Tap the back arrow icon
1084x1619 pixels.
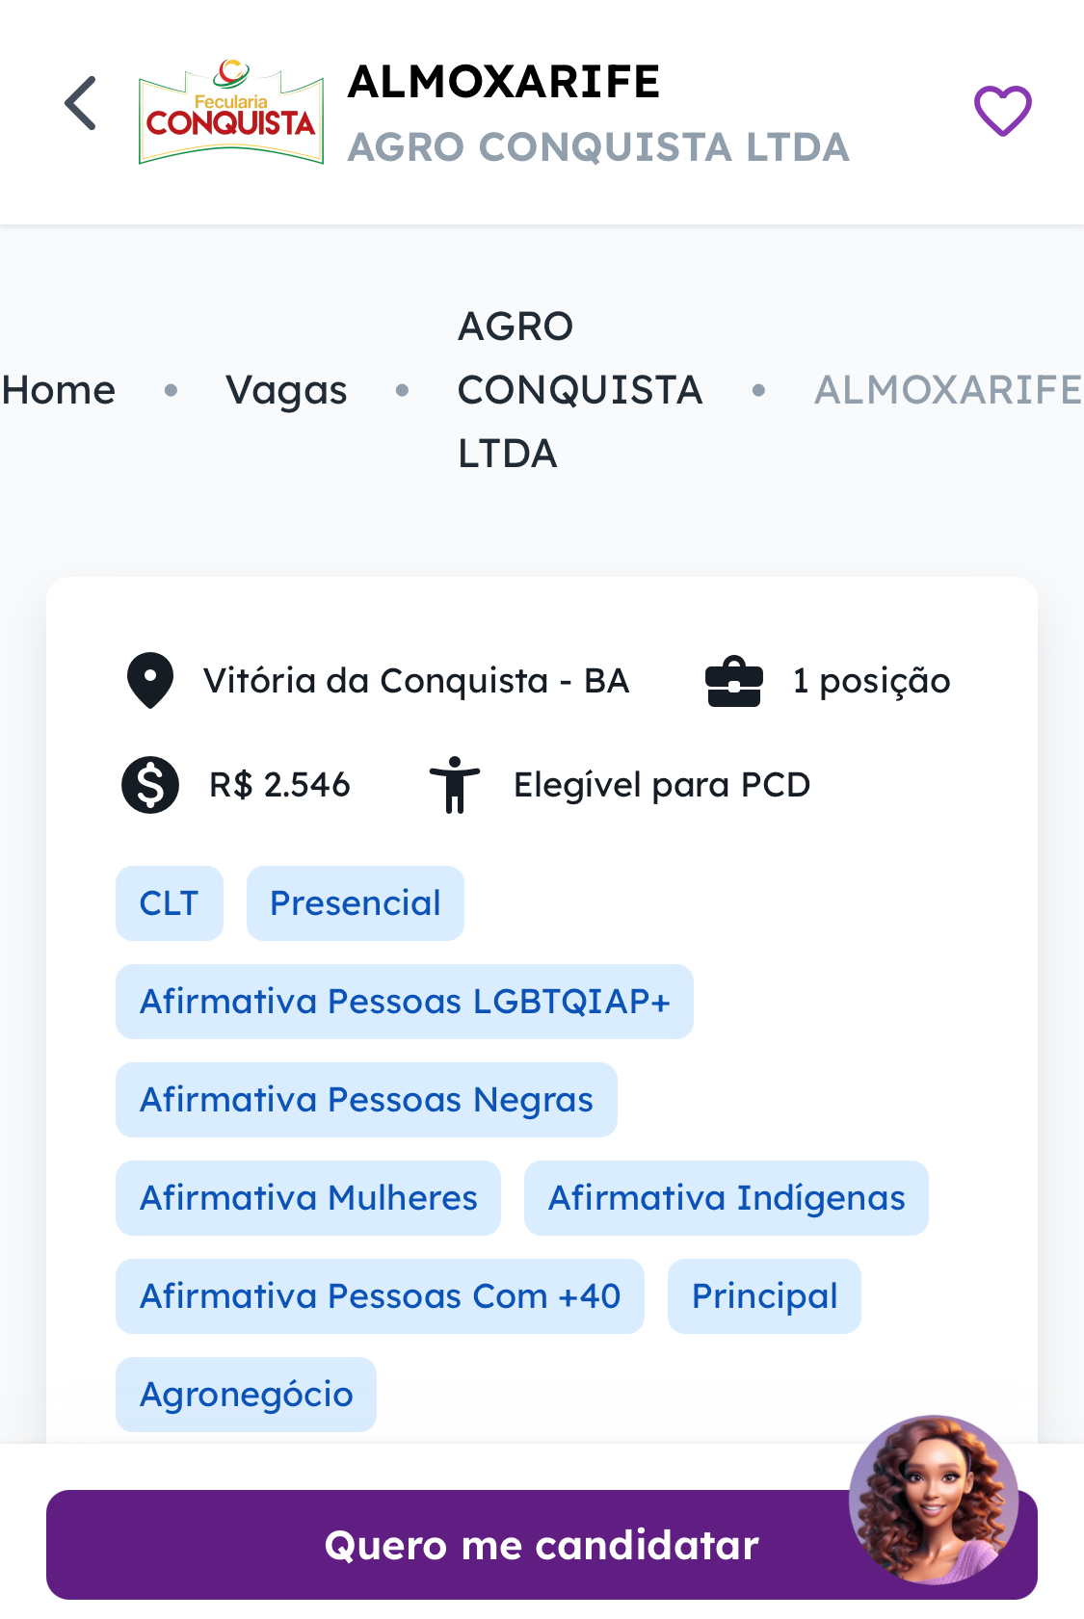(x=81, y=103)
